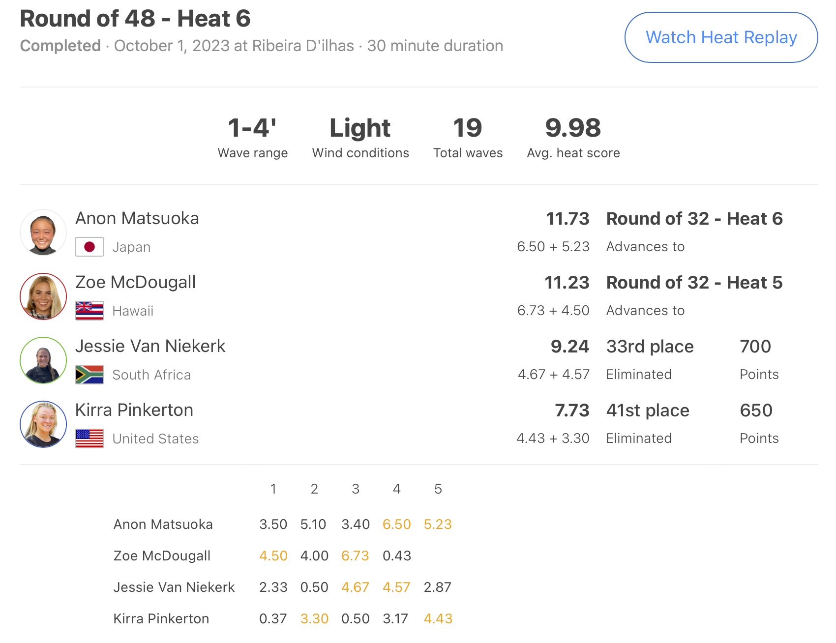Click Kirra Pinkerton's 4.43 wave score
The width and height of the screenshot is (836, 643).
pyautogui.click(x=438, y=619)
